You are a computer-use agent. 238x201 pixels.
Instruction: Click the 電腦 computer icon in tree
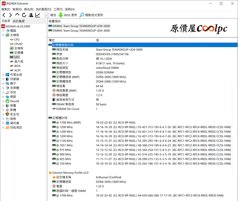pos(7,31)
